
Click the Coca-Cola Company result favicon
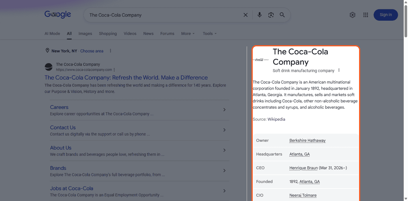[49, 67]
